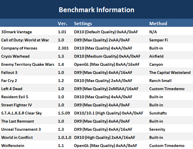Viewport: 193px width, 149px height.
Task: Click 'DX10 (Medium Quality) 0xAA/0xAF' setting
Action: pos(107,56)
